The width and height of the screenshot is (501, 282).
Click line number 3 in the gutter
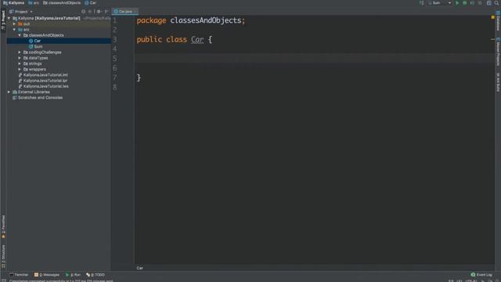[115, 40]
